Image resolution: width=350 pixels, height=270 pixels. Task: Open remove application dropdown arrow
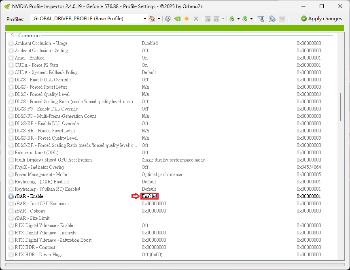coord(223,19)
